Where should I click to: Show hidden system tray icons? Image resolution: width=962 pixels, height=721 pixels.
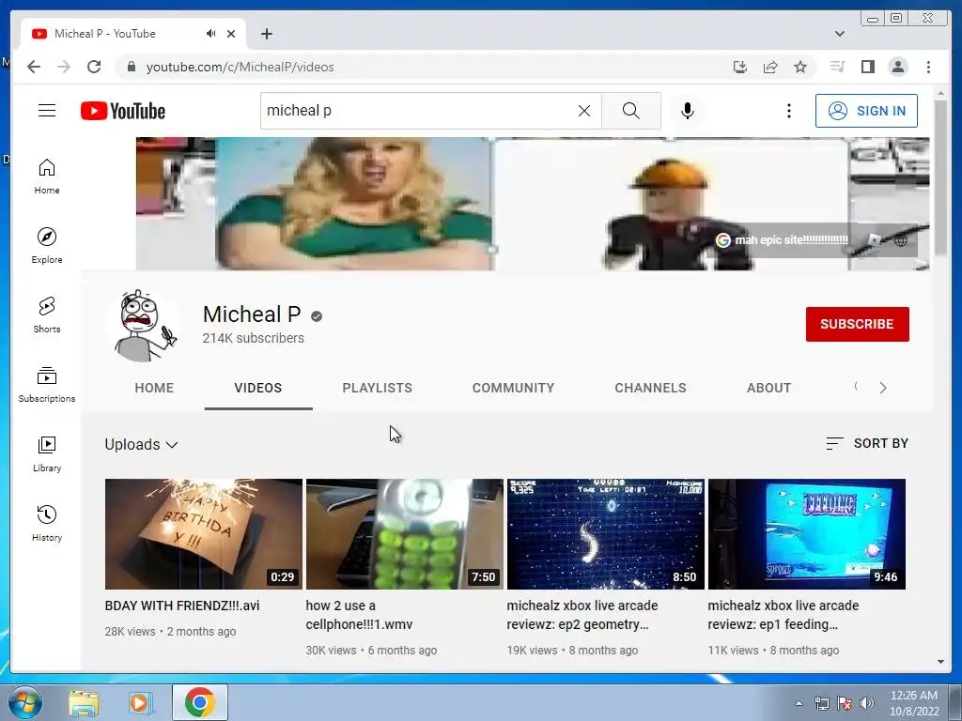pyautogui.click(x=799, y=703)
